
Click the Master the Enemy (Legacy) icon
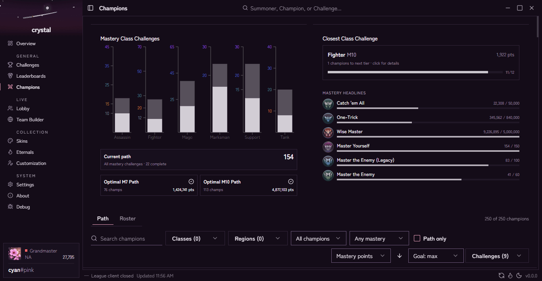tap(328, 162)
